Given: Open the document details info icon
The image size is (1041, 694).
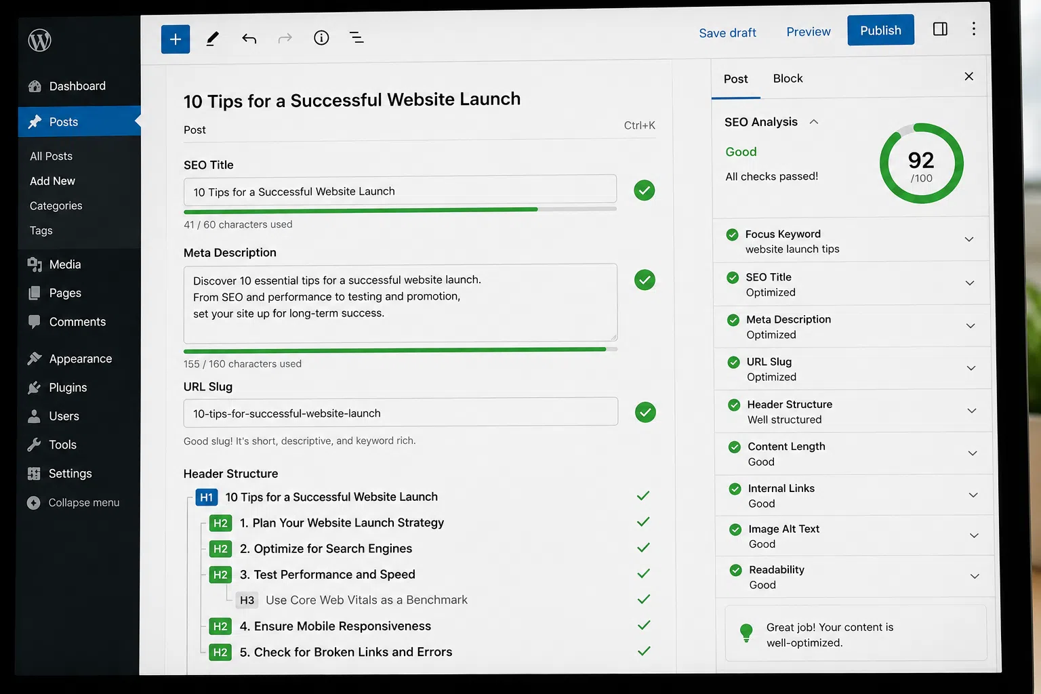Looking at the screenshot, I should pos(321,38).
